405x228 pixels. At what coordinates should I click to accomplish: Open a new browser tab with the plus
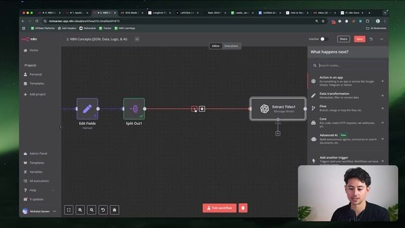click(x=369, y=13)
